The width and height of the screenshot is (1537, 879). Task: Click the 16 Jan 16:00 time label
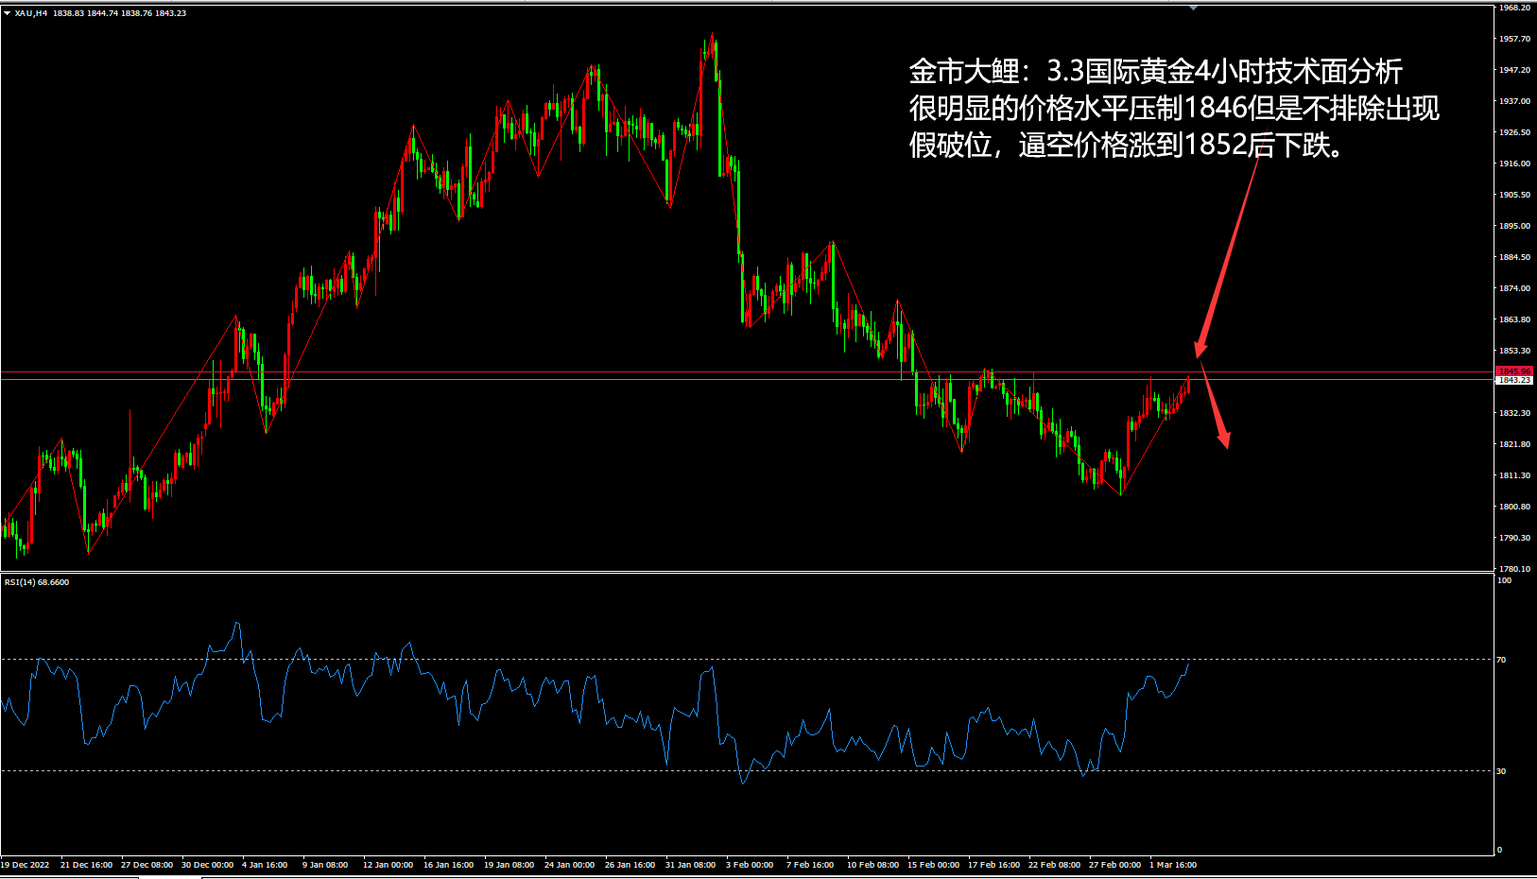pyautogui.click(x=448, y=865)
